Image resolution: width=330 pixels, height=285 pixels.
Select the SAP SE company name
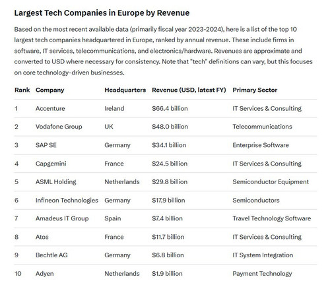click(46, 145)
